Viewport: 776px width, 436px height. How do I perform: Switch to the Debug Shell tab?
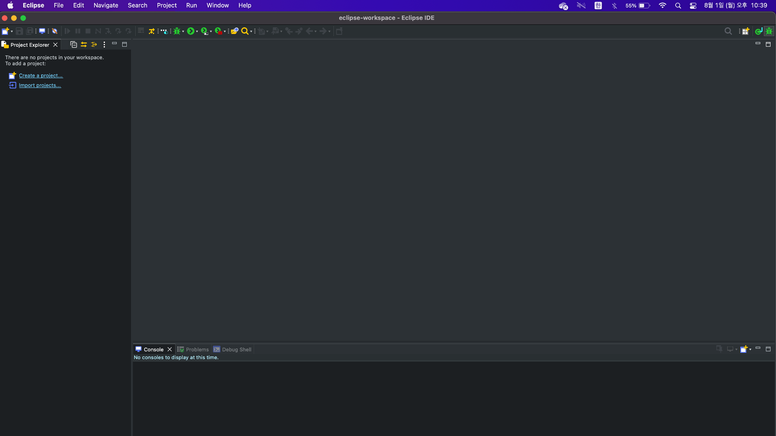[232, 349]
